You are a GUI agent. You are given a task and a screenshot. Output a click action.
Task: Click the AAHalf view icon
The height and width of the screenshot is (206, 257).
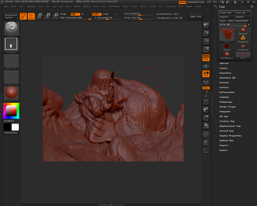[x=206, y=50]
